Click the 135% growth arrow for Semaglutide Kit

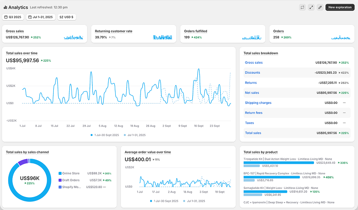[x=314, y=192]
